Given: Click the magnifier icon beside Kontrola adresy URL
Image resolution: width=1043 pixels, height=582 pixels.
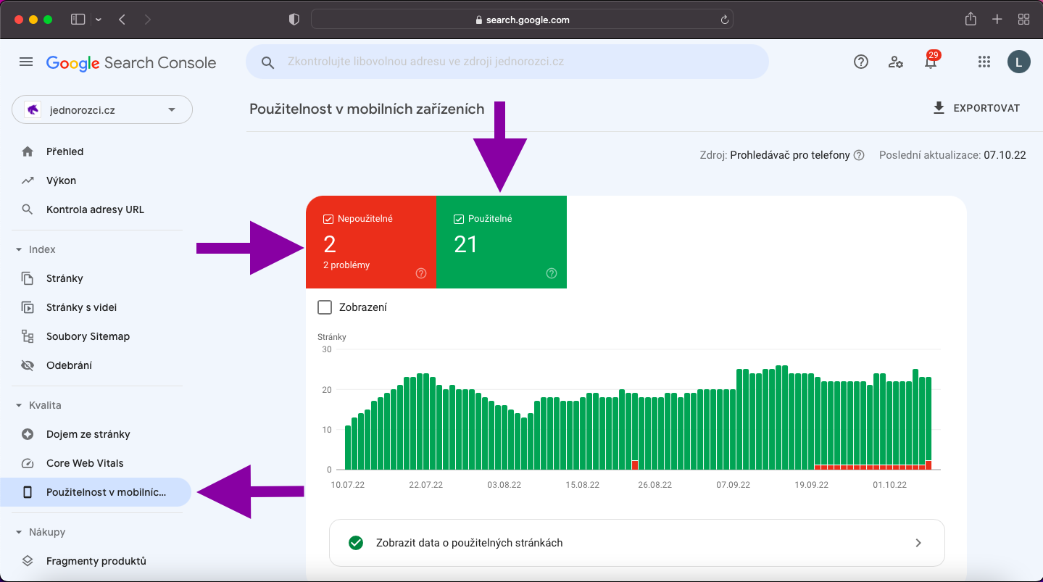Looking at the screenshot, I should 28,209.
